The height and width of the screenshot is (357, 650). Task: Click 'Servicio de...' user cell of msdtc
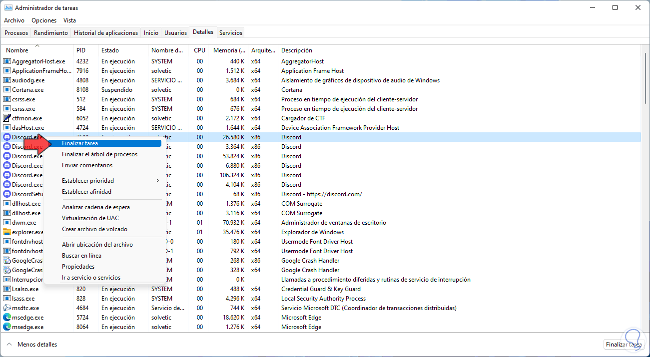click(x=168, y=308)
